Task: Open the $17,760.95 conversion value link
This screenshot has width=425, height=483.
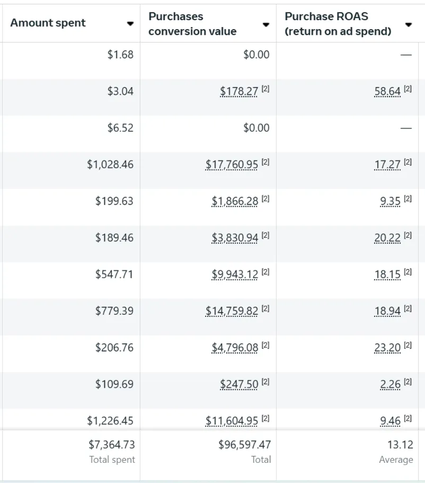Action: point(232,165)
